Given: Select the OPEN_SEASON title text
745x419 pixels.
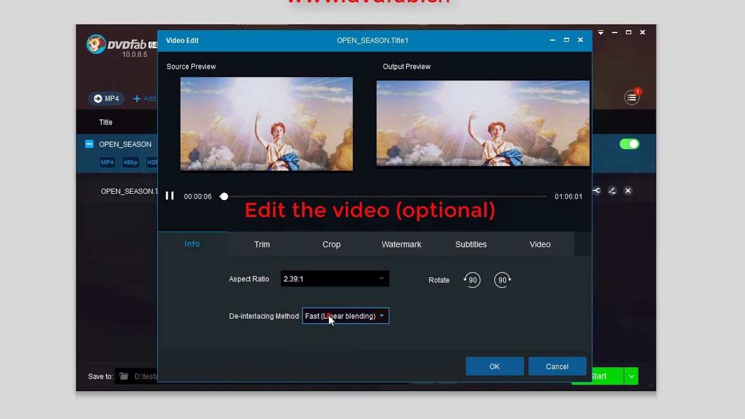Looking at the screenshot, I should click(x=125, y=144).
